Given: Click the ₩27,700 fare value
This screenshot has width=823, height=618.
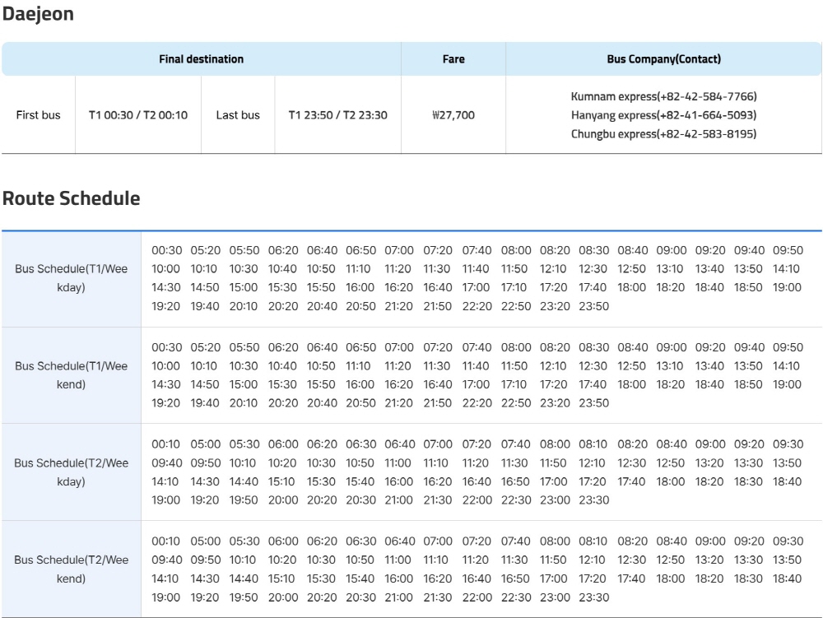Looking at the screenshot, I should (453, 114).
